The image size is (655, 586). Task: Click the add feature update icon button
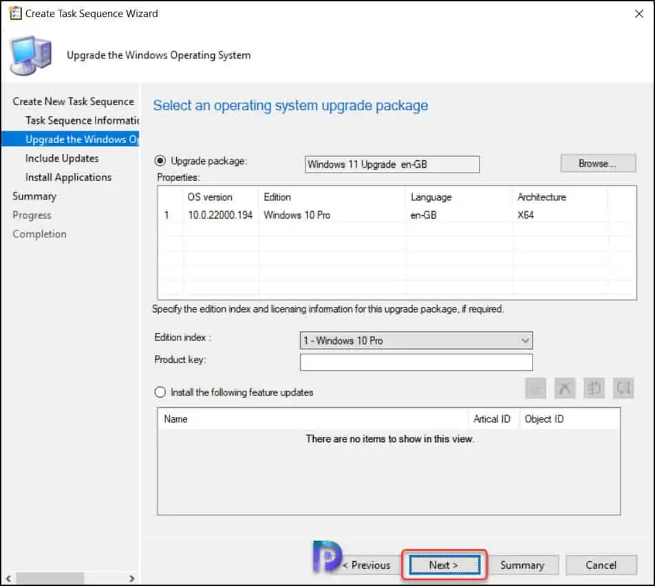pos(535,389)
